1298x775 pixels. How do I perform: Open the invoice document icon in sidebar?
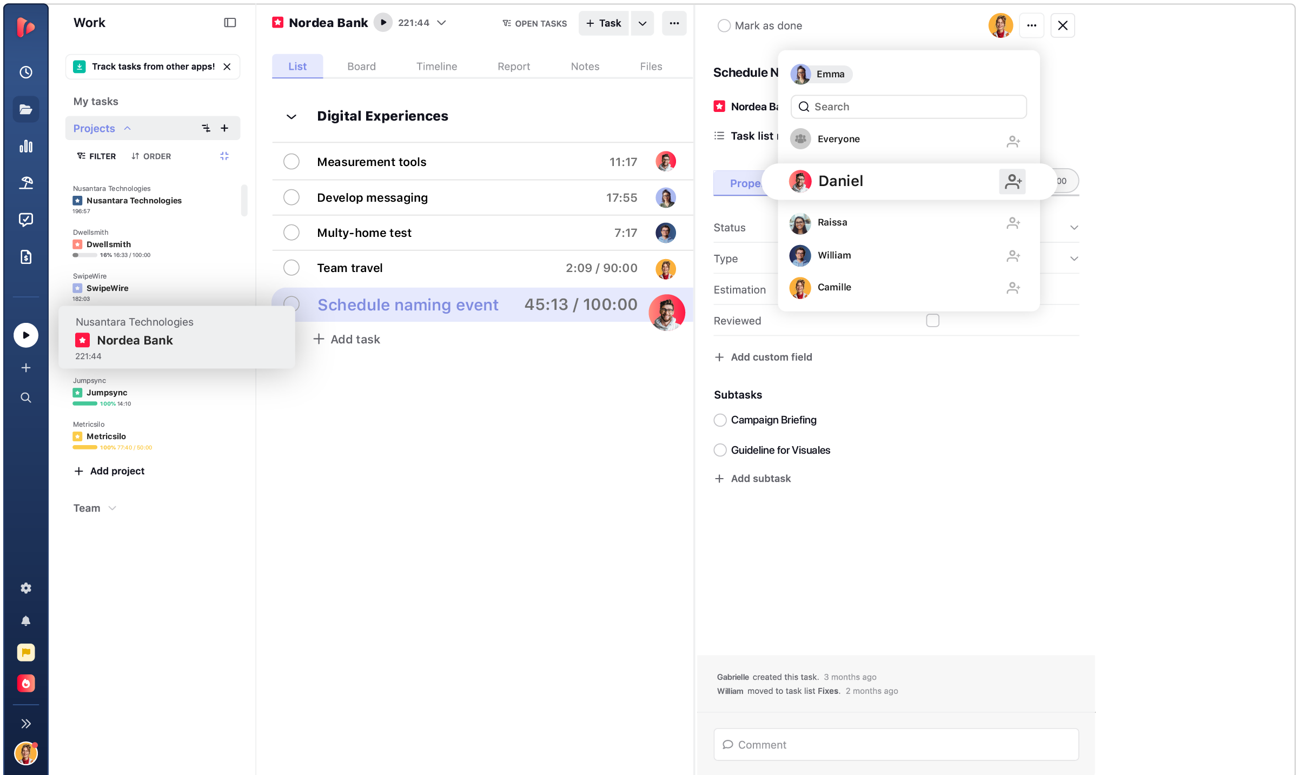26,257
